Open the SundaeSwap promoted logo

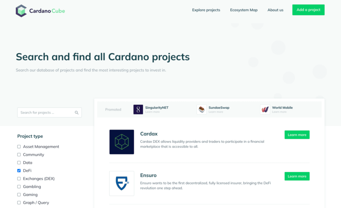pyautogui.click(x=201, y=109)
